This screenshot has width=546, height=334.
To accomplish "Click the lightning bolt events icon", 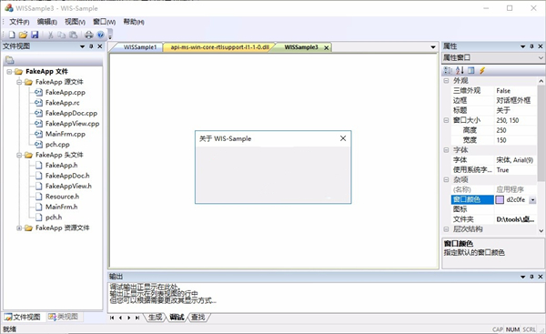I will coord(482,70).
